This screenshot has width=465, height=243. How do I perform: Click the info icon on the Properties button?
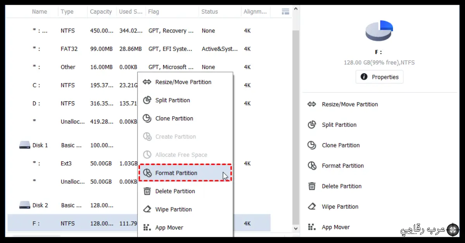(363, 77)
